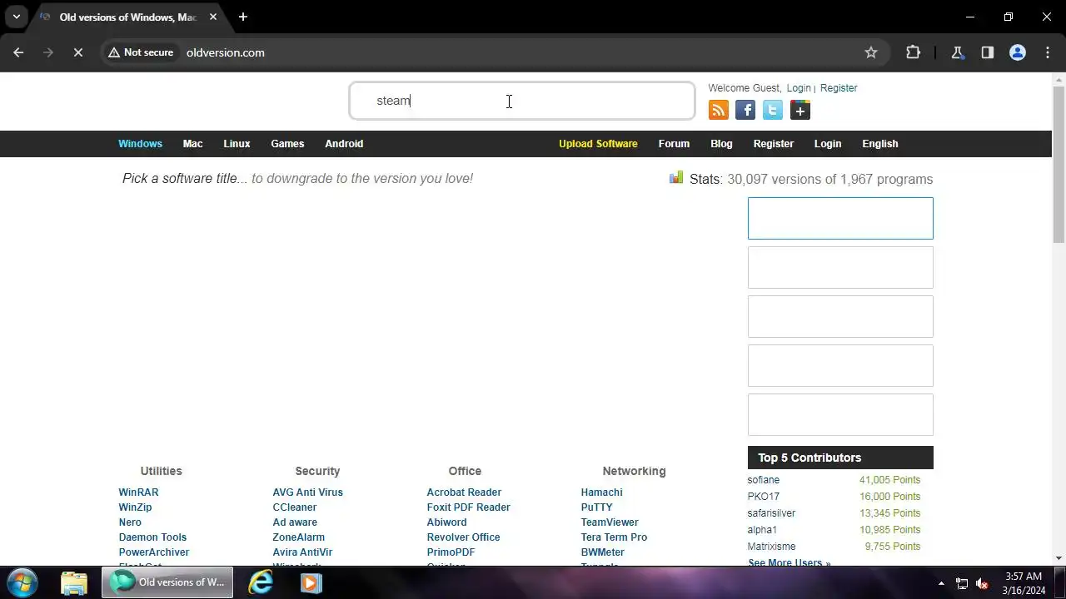The height and width of the screenshot is (599, 1066).
Task: Open the ZoneAlarm link
Action: point(298,537)
